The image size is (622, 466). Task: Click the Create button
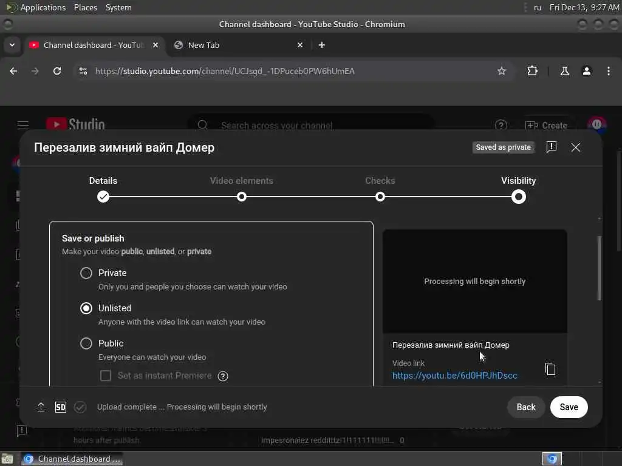546,125
